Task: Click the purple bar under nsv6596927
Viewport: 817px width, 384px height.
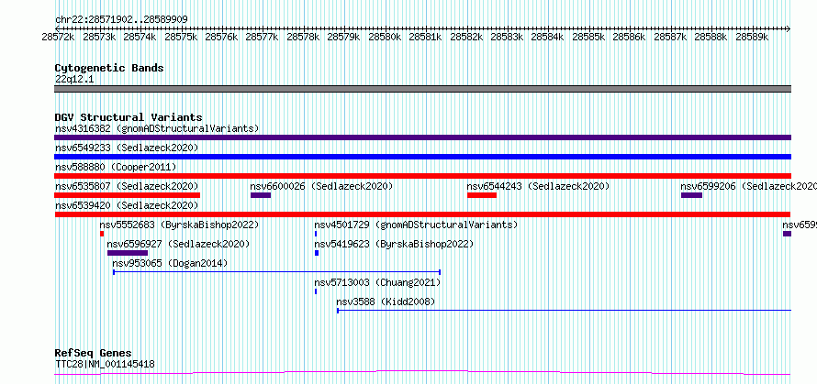Action: tap(128, 253)
